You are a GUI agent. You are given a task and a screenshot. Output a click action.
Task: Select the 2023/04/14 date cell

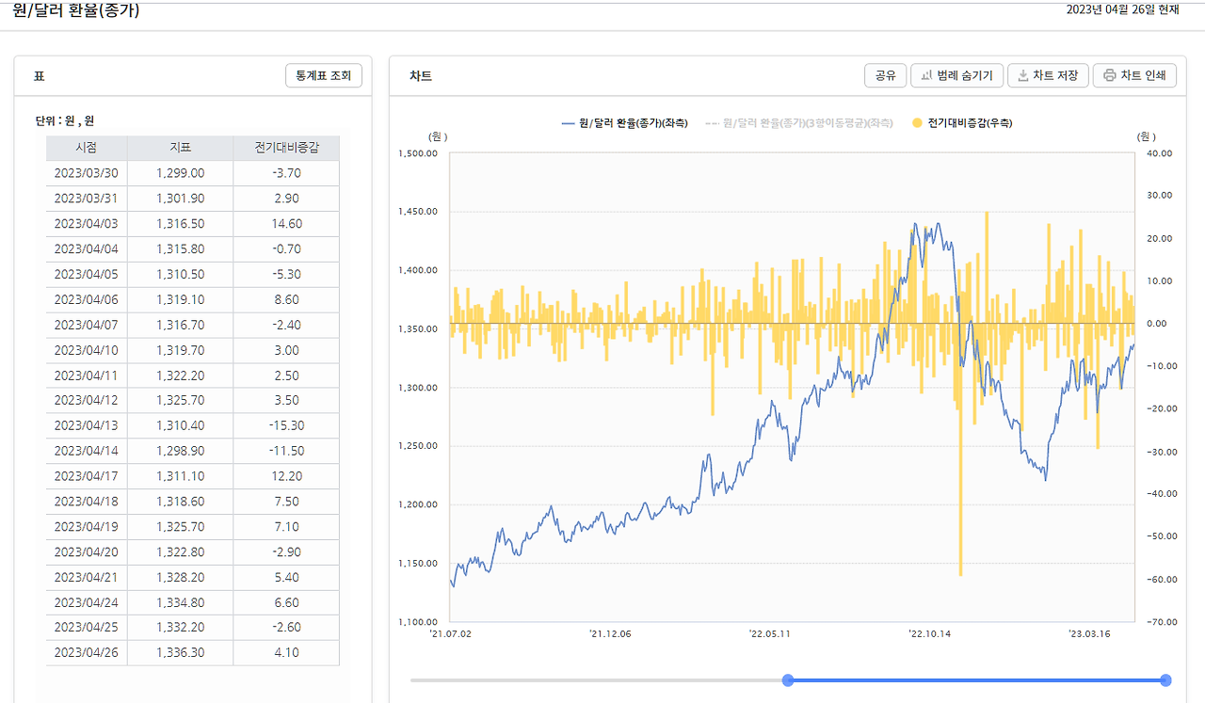(x=87, y=451)
